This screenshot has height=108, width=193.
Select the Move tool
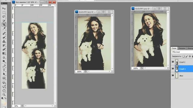(4, 8)
